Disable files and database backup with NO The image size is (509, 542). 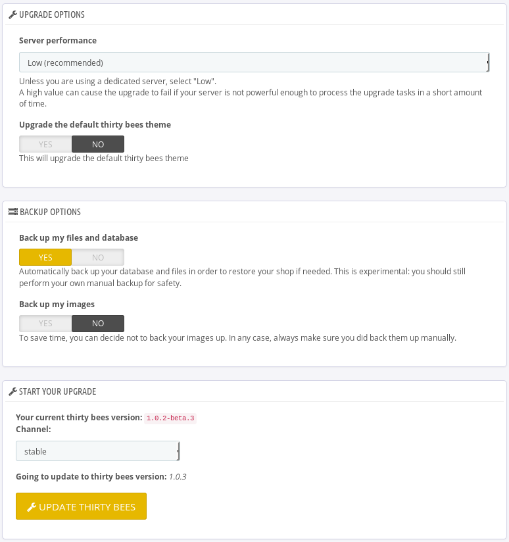tap(97, 257)
